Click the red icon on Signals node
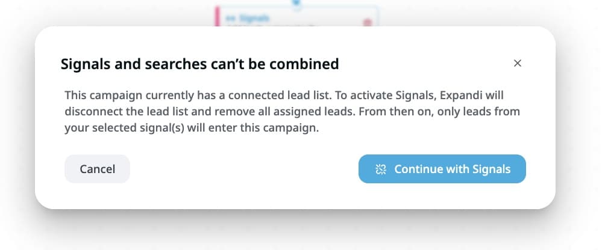605x250 pixels. tap(367, 22)
